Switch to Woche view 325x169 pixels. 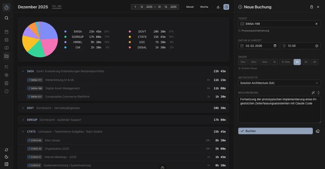[x=204, y=7]
